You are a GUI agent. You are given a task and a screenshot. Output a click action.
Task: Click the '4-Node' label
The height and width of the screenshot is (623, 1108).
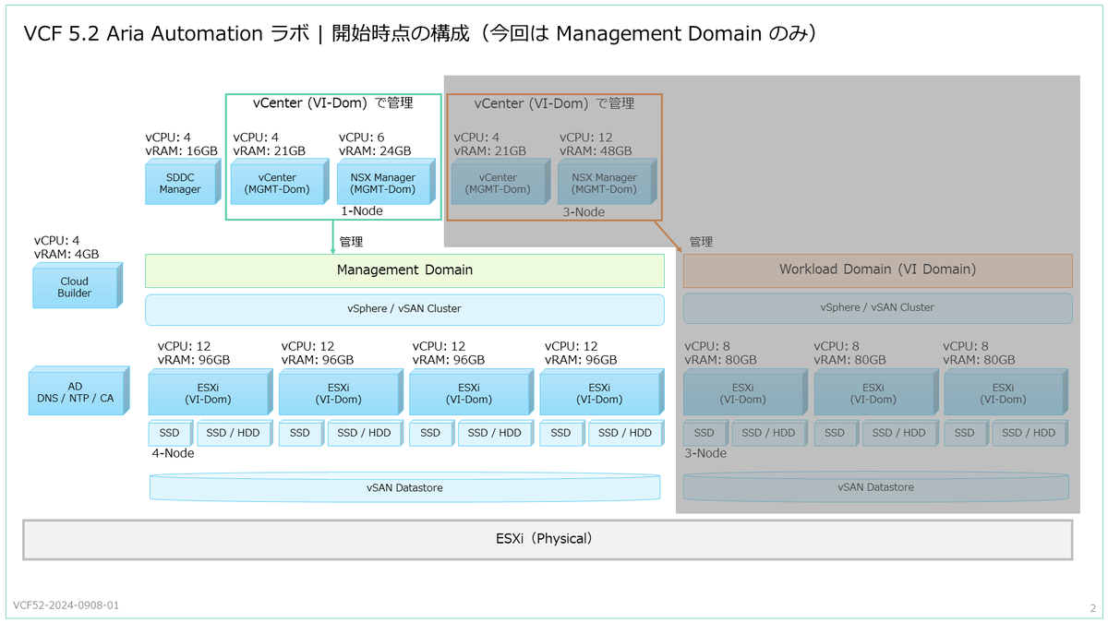click(173, 453)
